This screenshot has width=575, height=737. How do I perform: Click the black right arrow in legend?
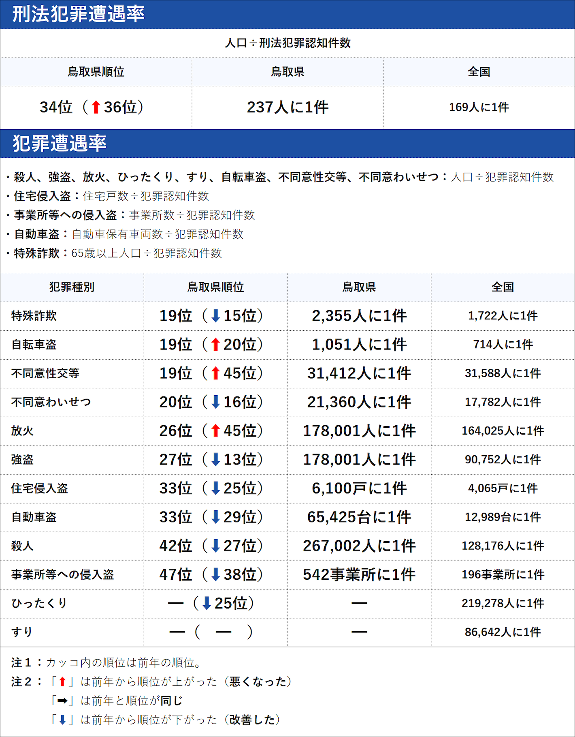click(62, 701)
